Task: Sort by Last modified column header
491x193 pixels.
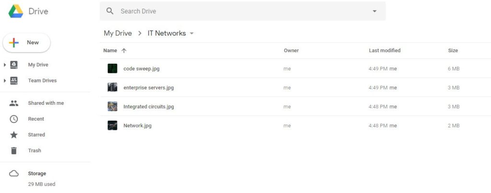Action: (385, 50)
